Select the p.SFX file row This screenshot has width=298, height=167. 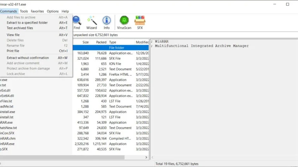click(x=74, y=149)
